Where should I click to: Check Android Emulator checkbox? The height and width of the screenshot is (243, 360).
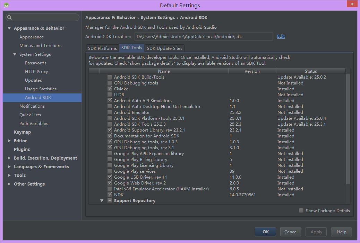coord(110,112)
